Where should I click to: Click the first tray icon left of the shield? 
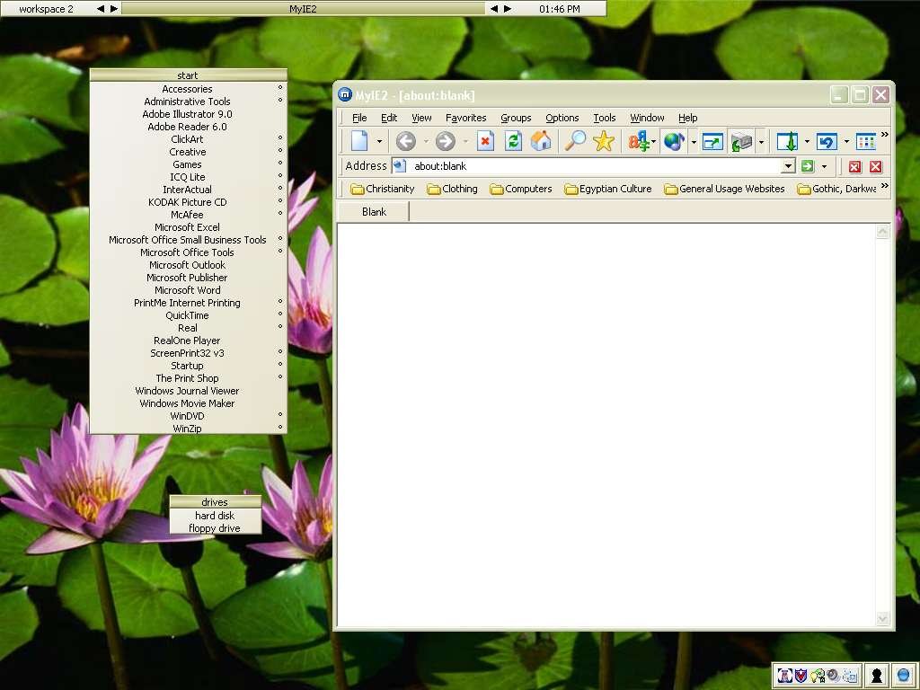pos(785,676)
